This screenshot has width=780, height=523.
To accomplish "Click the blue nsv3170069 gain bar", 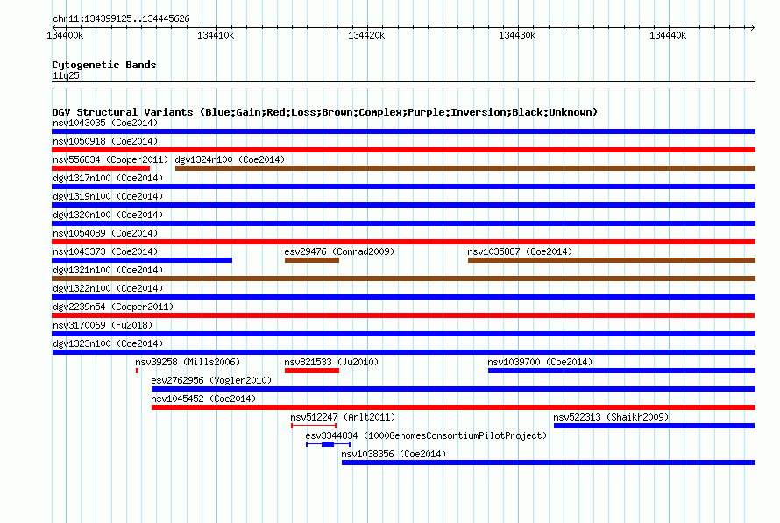I will pos(403,334).
